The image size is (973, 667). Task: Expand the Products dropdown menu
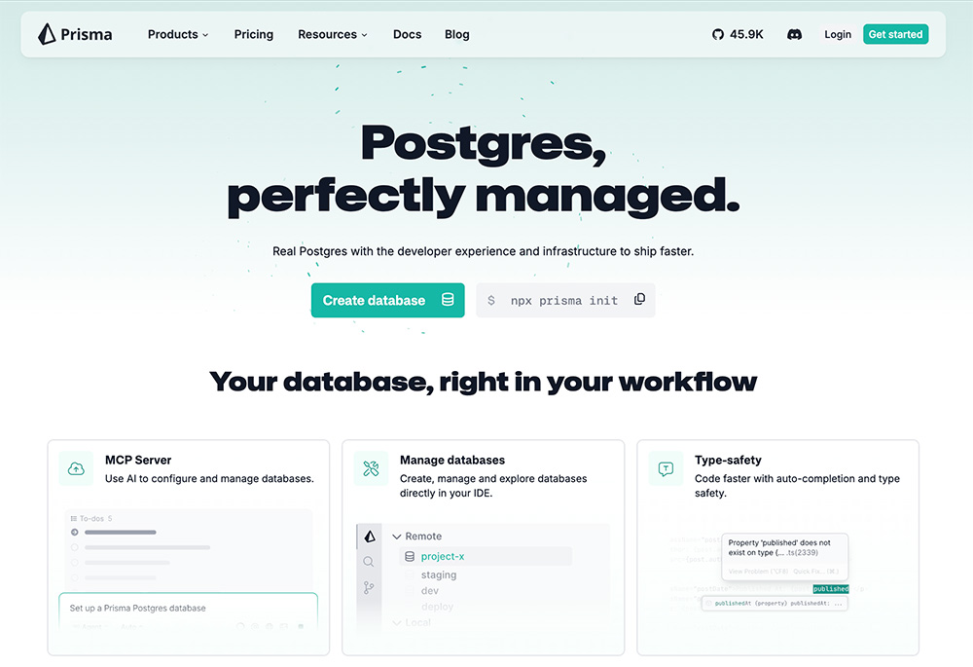coord(178,35)
